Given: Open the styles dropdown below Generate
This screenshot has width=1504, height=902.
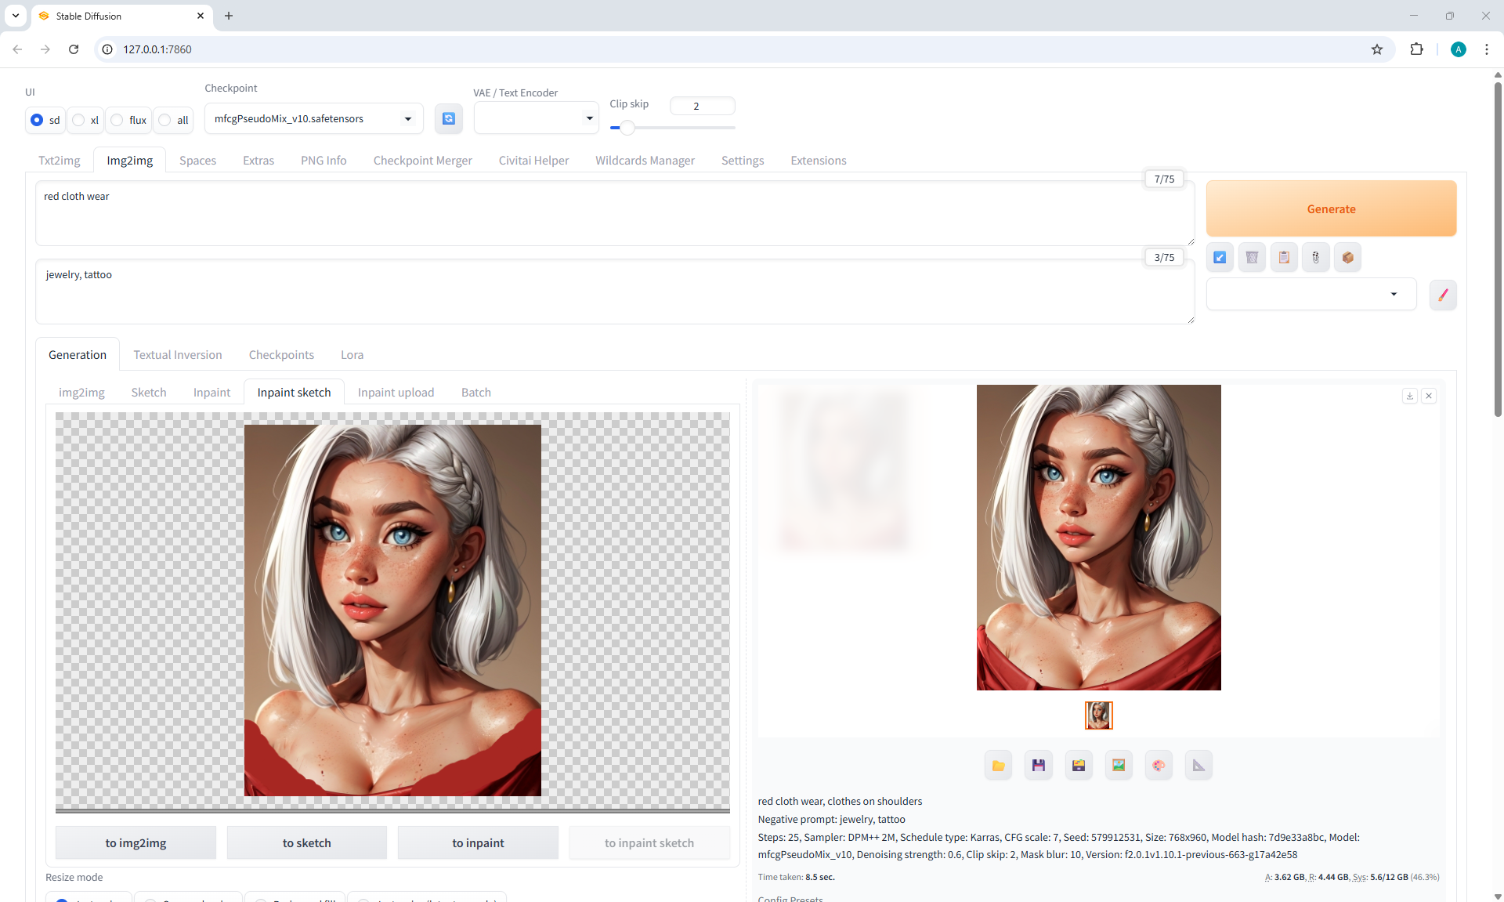Looking at the screenshot, I should pos(1311,295).
